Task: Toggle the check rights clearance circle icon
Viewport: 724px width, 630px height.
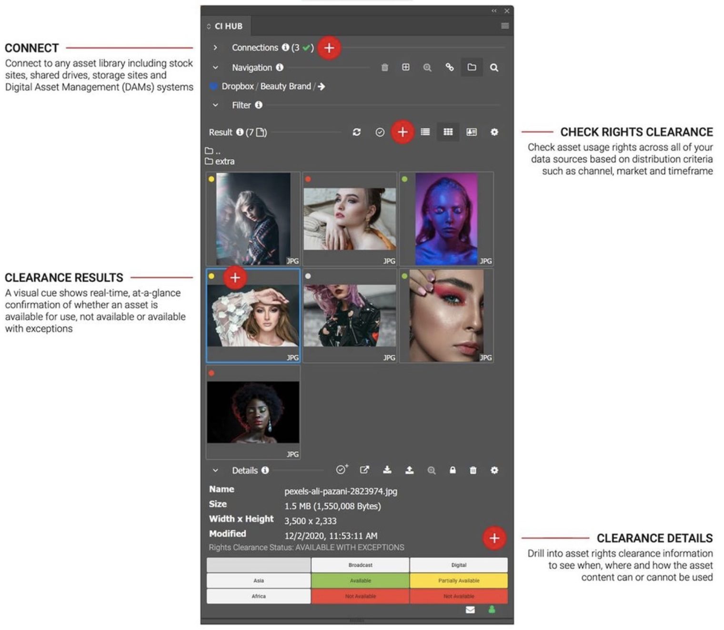Action: click(x=380, y=132)
